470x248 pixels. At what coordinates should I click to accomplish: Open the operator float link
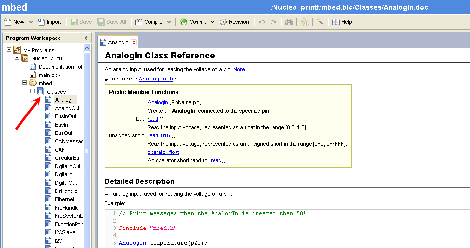[x=163, y=152]
